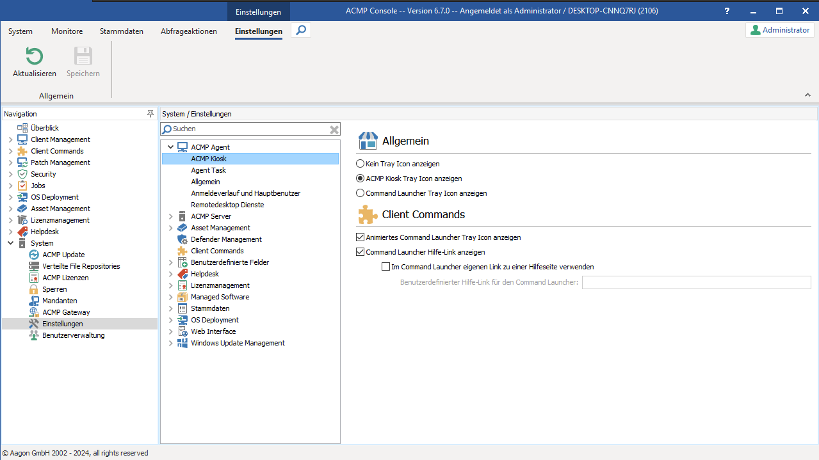This screenshot has width=819, height=460.
Task: Click the Benutzerverwaltung users icon
Action: click(x=34, y=335)
